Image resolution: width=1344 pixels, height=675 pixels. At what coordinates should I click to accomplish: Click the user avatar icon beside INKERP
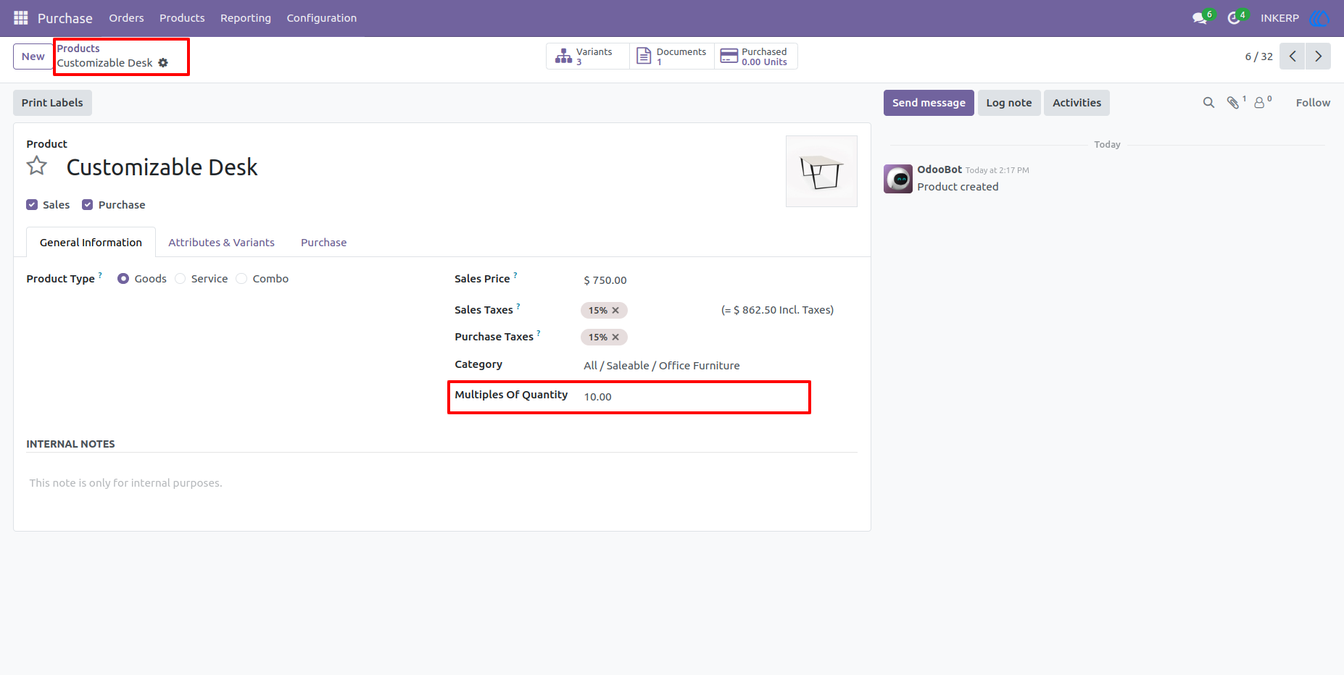[x=1319, y=18]
